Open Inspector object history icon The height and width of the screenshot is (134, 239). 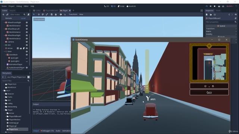point(236,15)
